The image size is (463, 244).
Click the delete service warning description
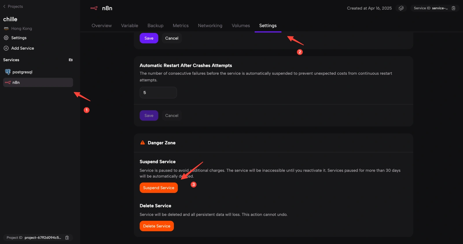[214, 215]
